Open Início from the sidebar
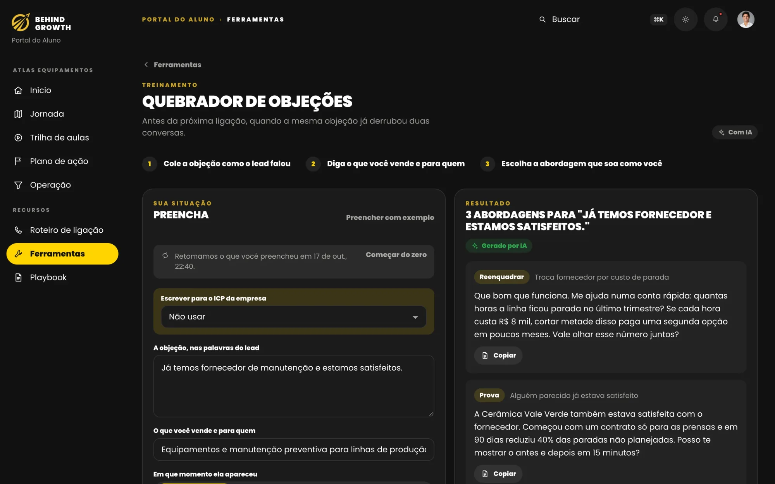 pos(62,90)
